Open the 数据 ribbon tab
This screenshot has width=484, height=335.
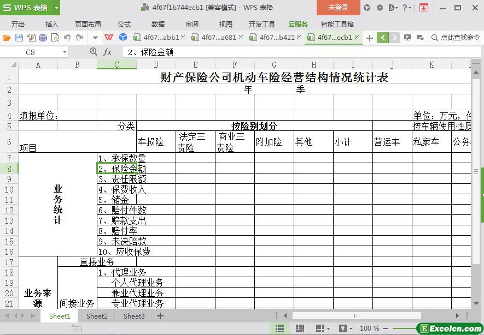[158, 25]
